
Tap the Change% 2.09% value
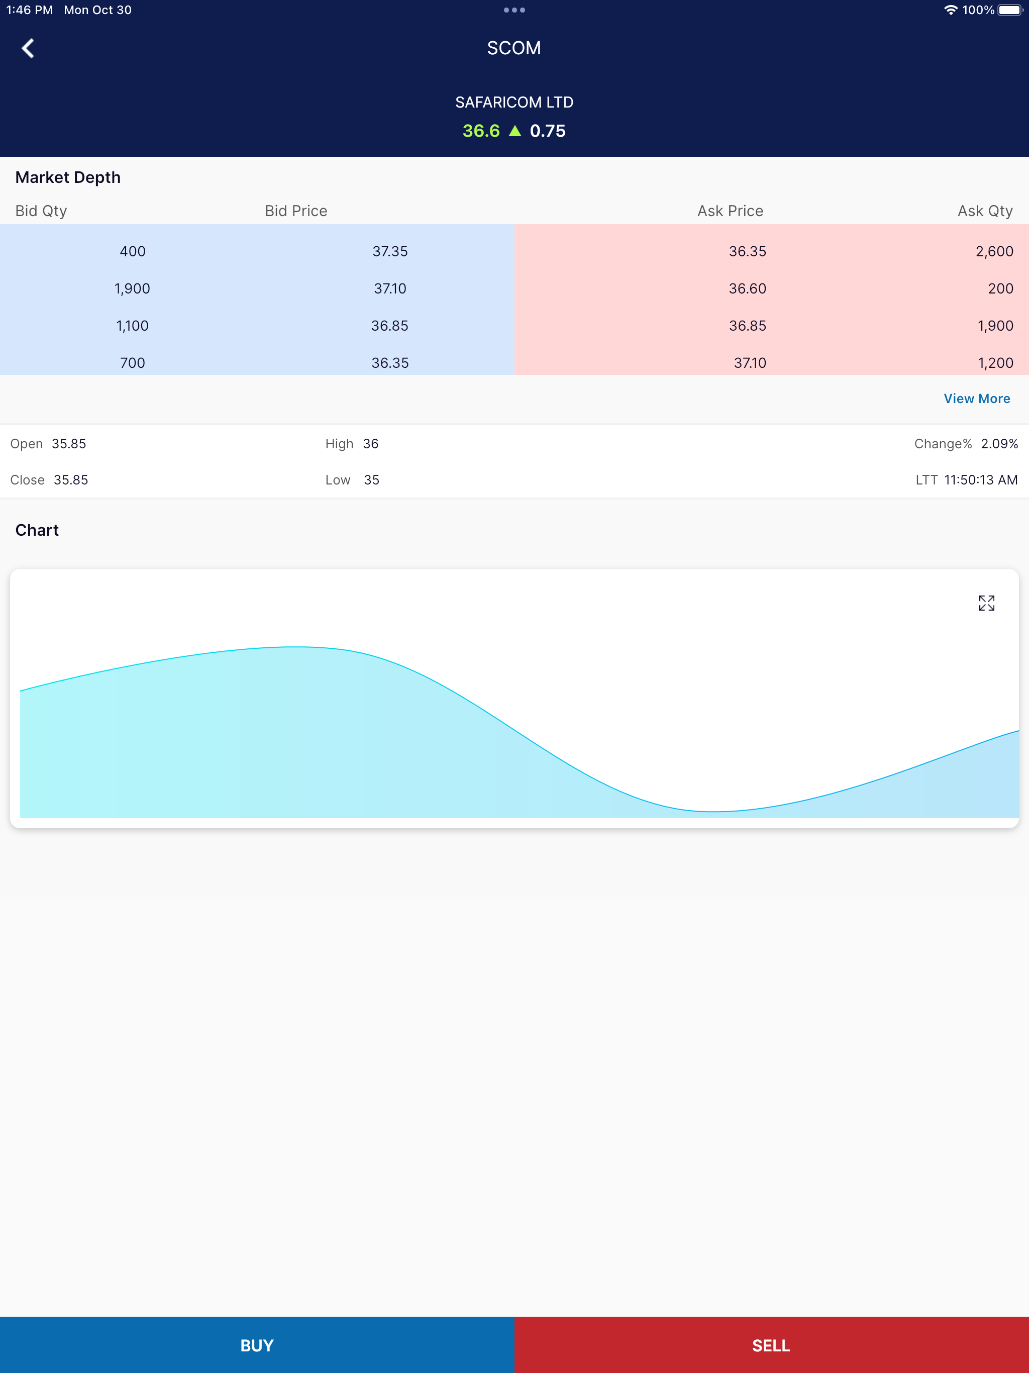coord(998,444)
